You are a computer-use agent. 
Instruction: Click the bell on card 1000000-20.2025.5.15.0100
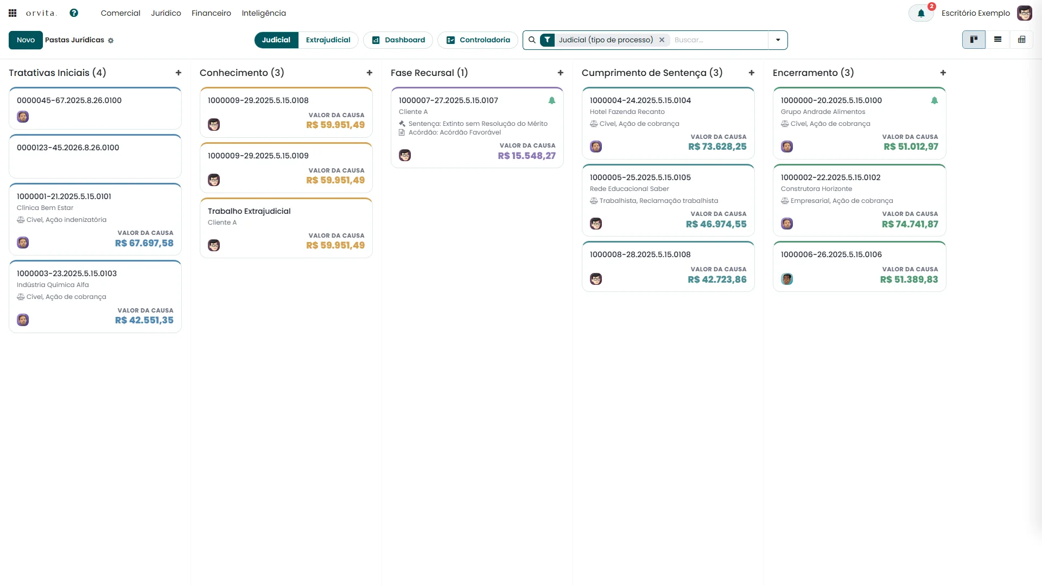click(x=935, y=100)
